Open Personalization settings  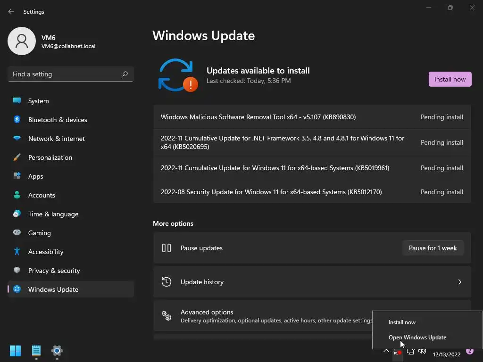71,157
